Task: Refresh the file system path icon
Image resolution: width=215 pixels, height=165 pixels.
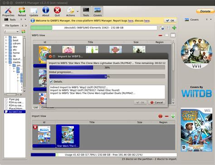Action: 23,32
